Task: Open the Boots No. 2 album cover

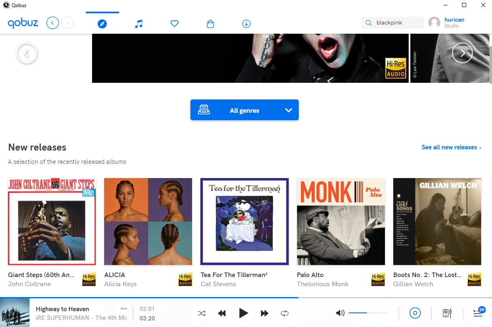Action: coord(437,221)
